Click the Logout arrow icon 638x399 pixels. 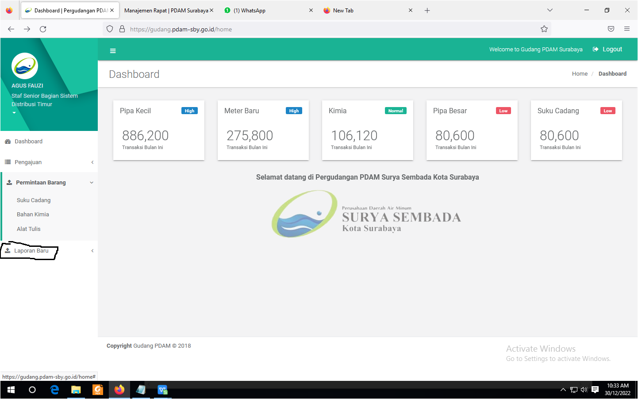pos(596,49)
